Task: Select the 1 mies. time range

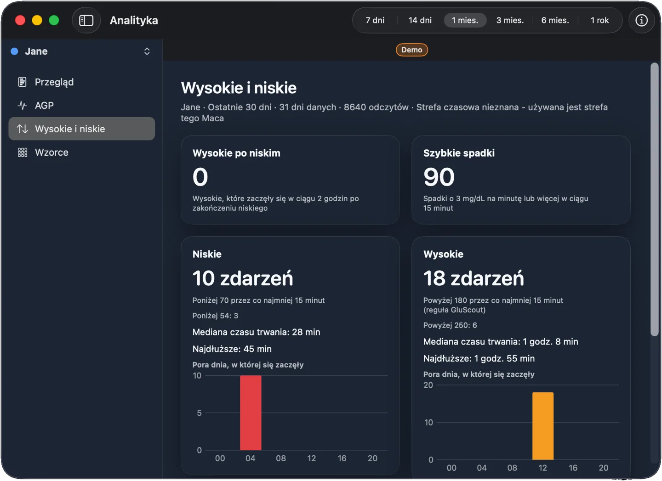Action: 465,20
